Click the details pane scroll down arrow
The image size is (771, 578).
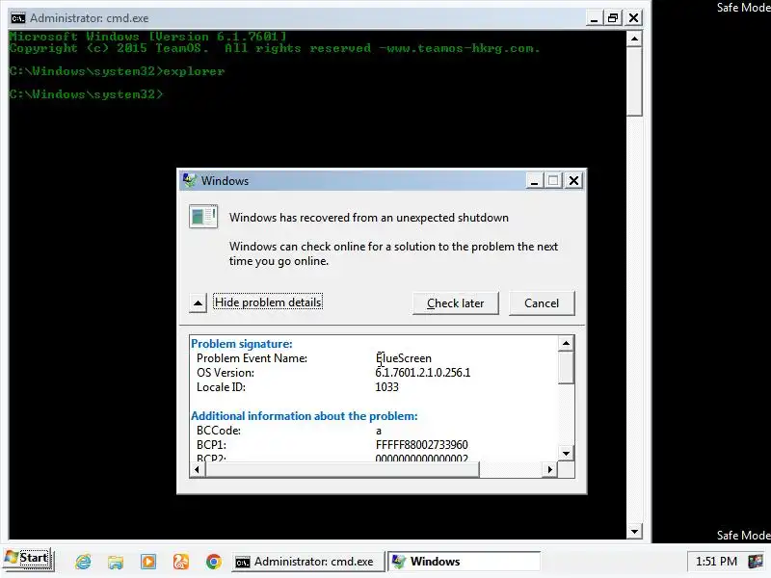point(566,454)
